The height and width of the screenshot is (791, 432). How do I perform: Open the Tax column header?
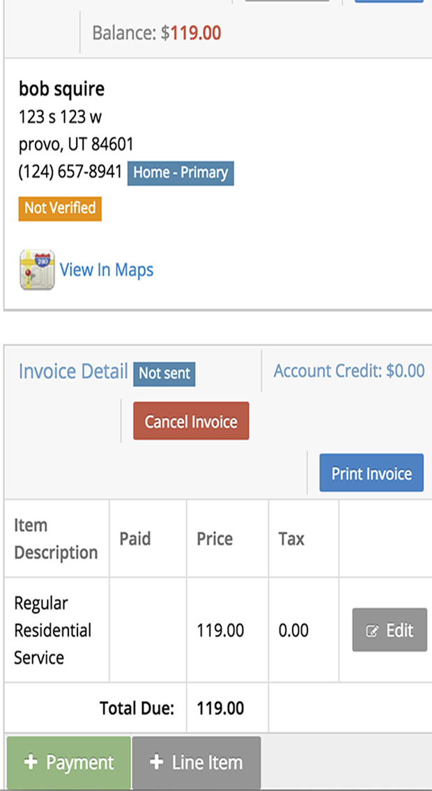[x=291, y=538]
